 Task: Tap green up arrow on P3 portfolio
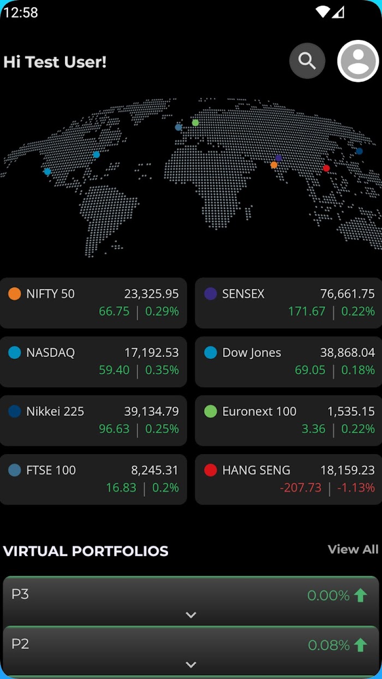click(x=360, y=595)
